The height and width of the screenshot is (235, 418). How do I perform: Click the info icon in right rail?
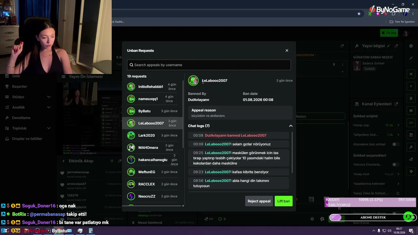pyautogui.click(x=411, y=46)
